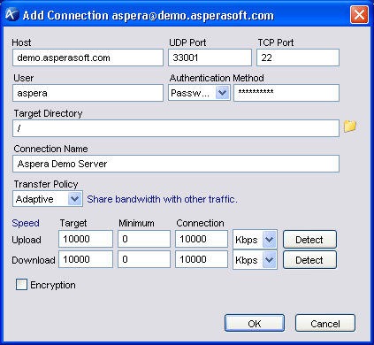Click the Download Minimum speed field
The width and height of the screenshot is (374, 345).
coord(144,259)
